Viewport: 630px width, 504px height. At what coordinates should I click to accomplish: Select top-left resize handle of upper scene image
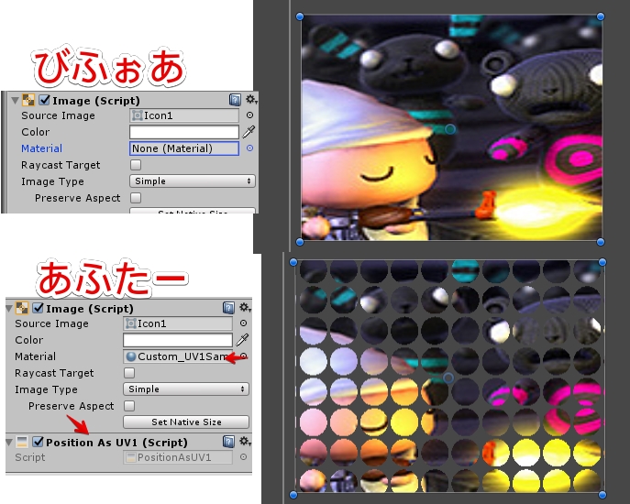300,16
